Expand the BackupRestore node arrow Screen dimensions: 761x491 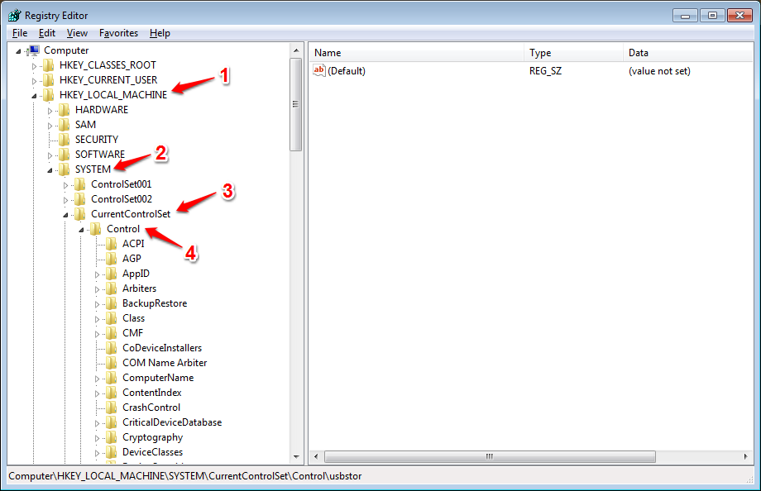pyautogui.click(x=97, y=305)
